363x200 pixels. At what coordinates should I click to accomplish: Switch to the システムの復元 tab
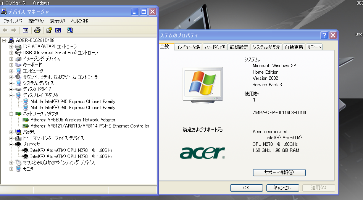point(266,47)
